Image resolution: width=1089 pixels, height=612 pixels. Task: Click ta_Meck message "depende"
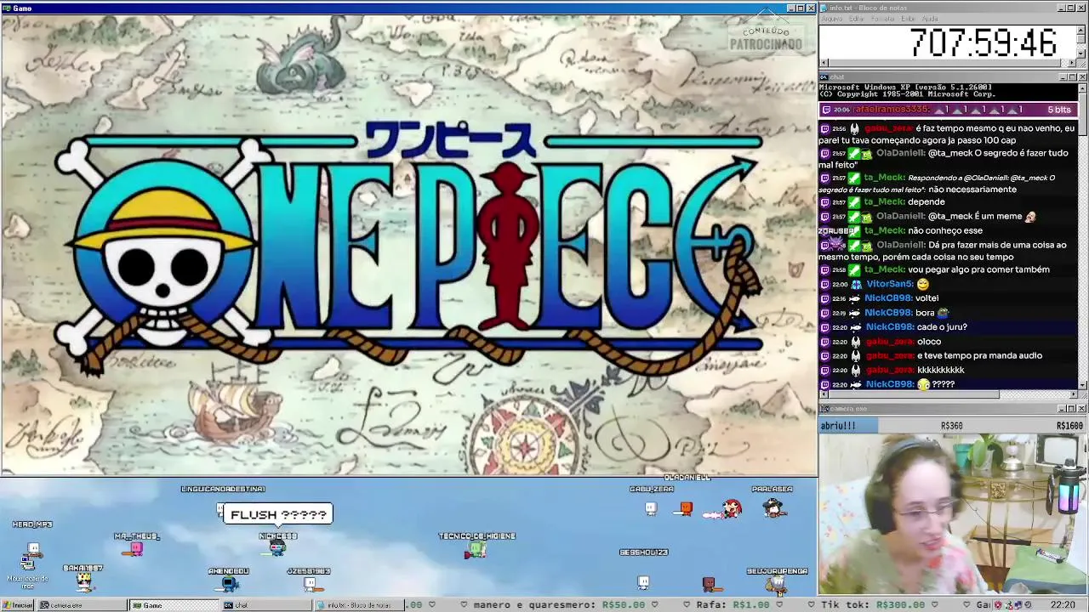(927, 202)
